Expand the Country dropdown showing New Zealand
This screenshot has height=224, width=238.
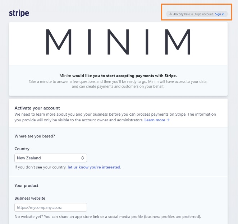pos(51,158)
